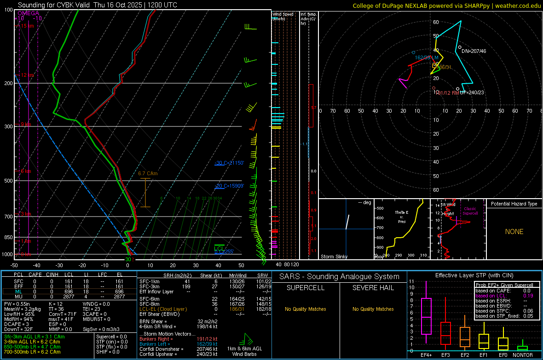Click the DN=207/46 hodograph label
543x360 pixels.
474,51
